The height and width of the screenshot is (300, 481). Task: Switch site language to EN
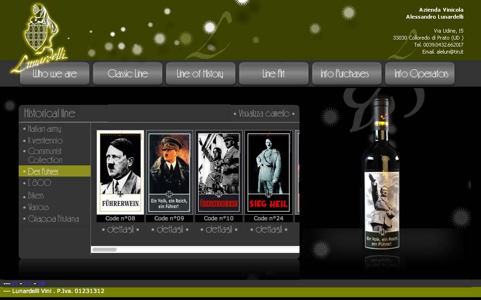pyautogui.click(x=28, y=283)
